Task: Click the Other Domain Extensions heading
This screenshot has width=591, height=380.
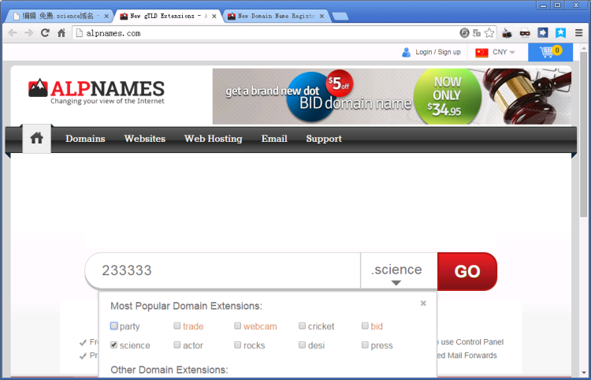Action: pyautogui.click(x=169, y=370)
